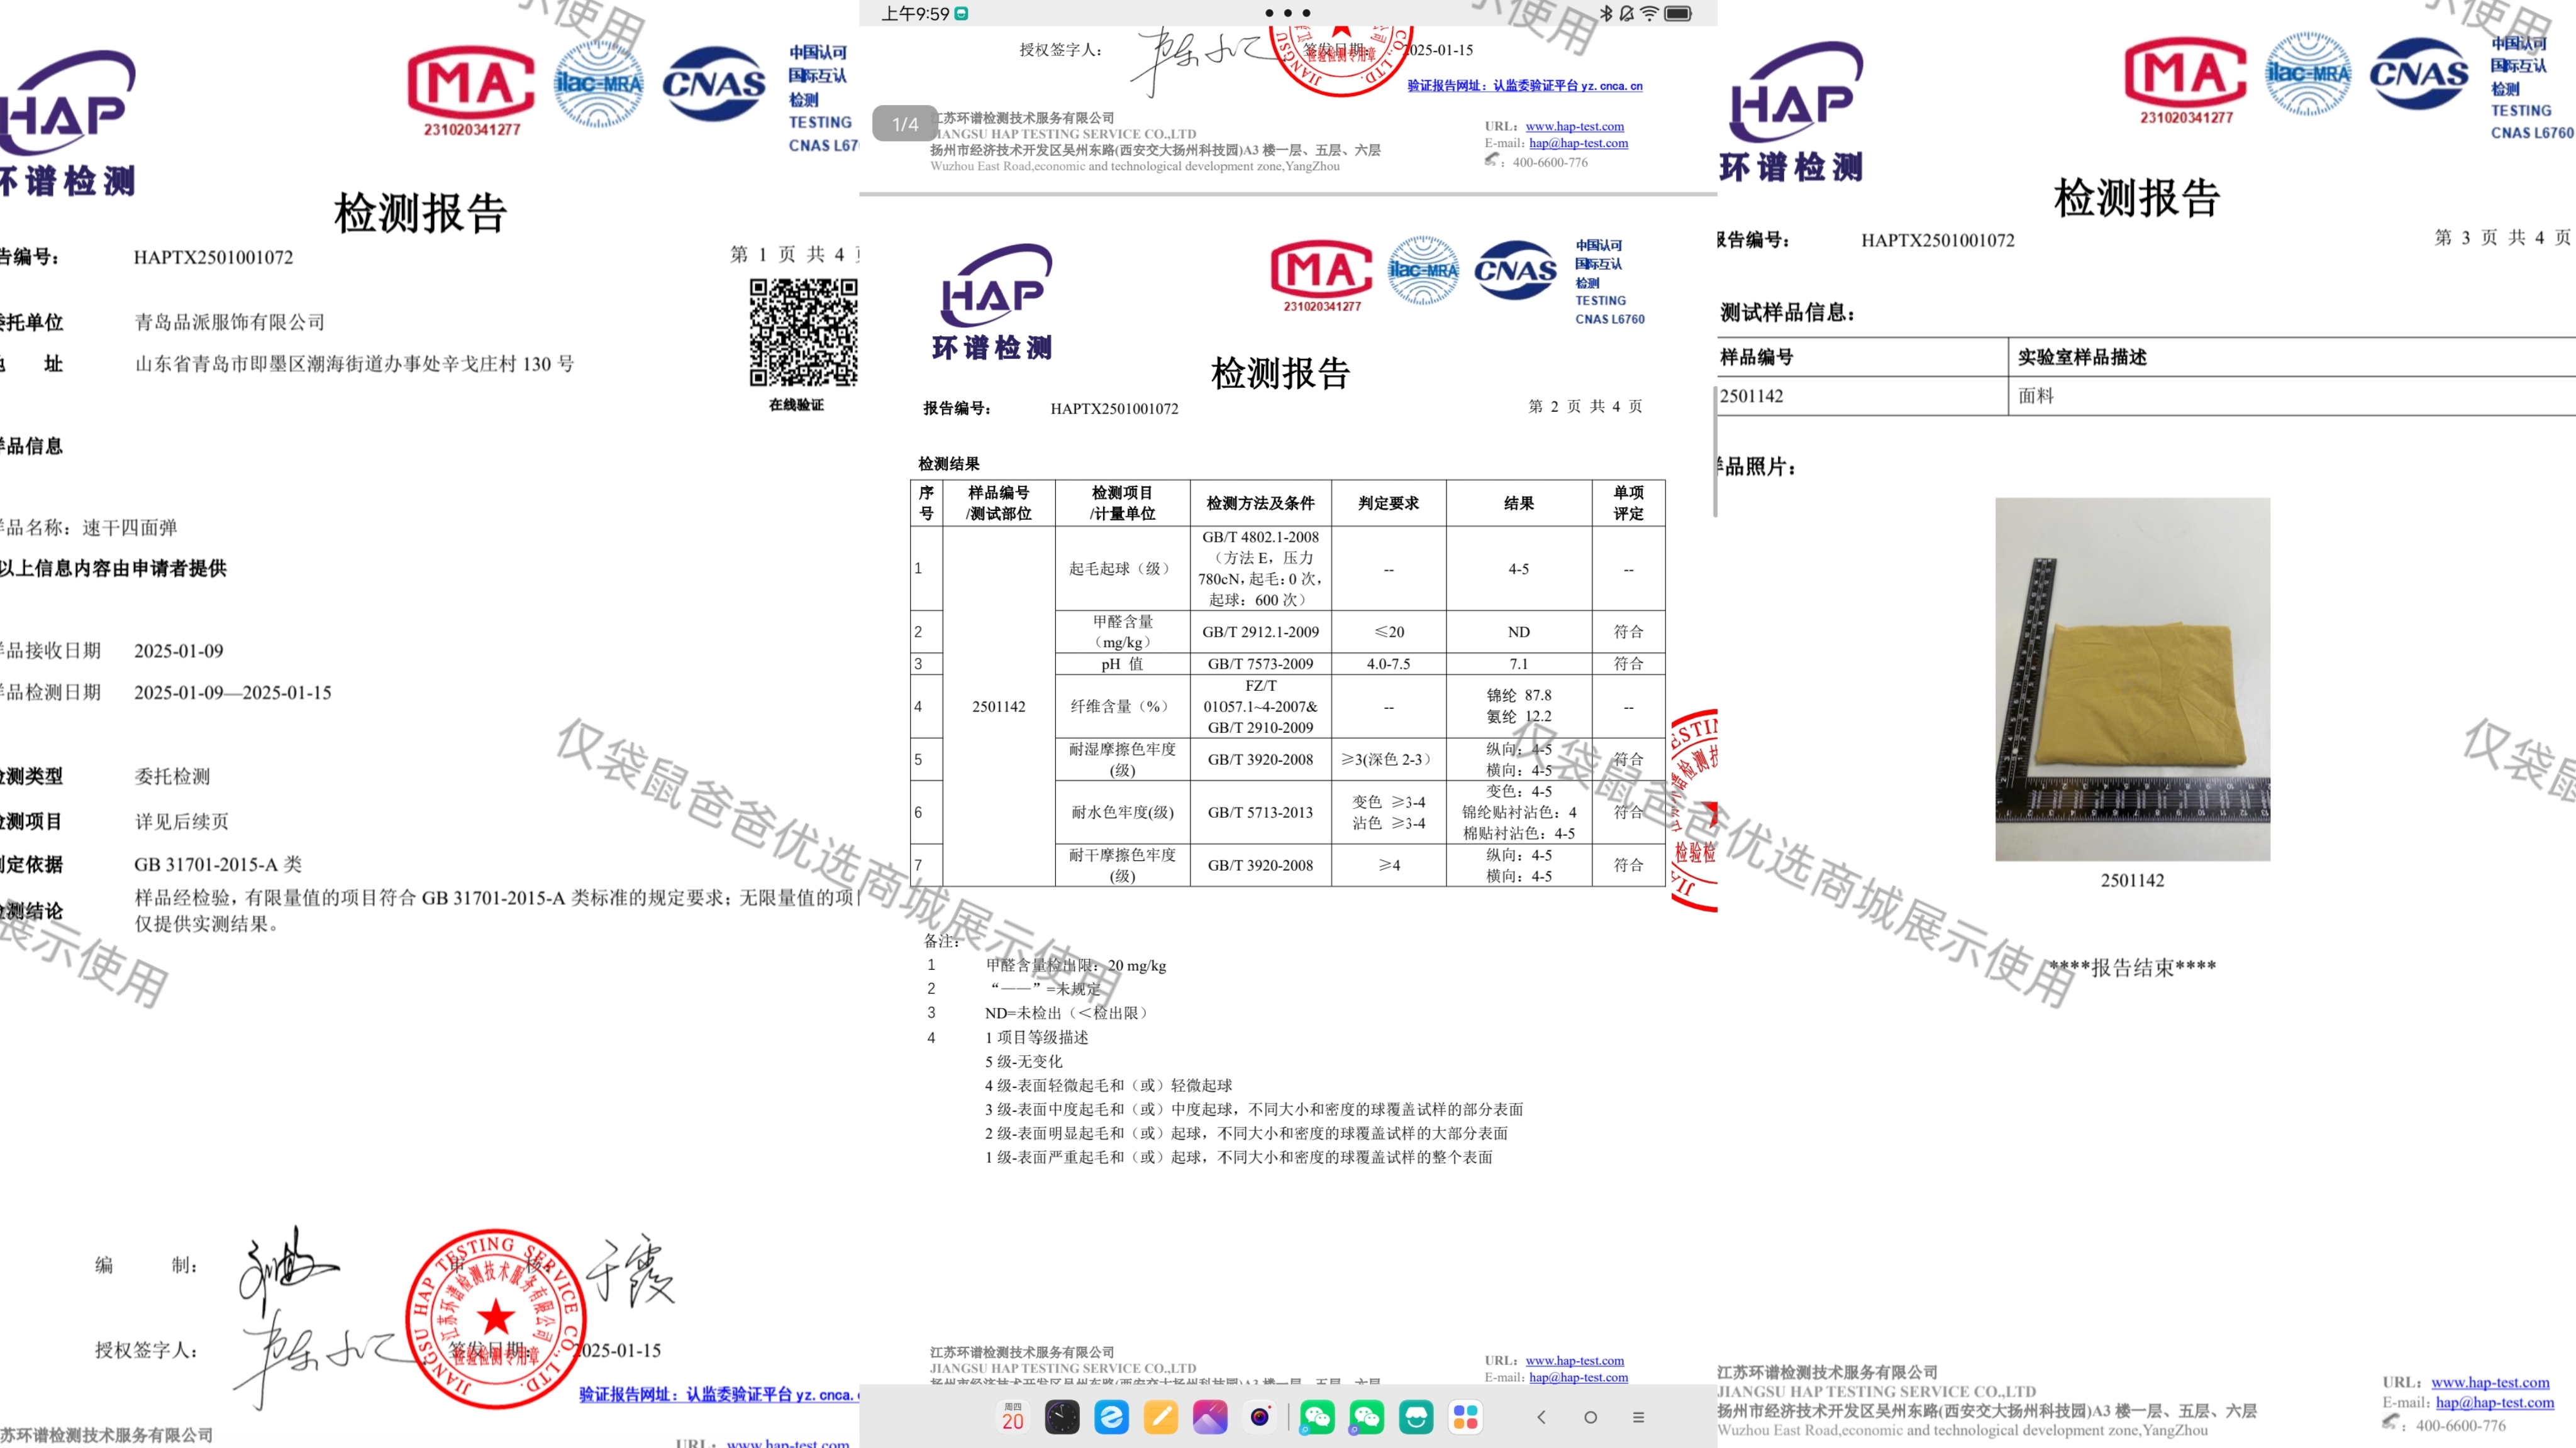Tap the Back navigation arrow
The image size is (2576, 1448).
1541,1417
